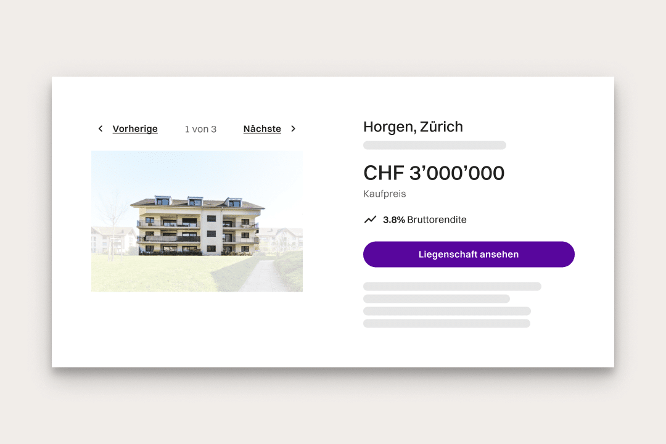This screenshot has width=666, height=444.
Task: Open property via Liegenschaft ansehen button
Action: pyautogui.click(x=469, y=255)
